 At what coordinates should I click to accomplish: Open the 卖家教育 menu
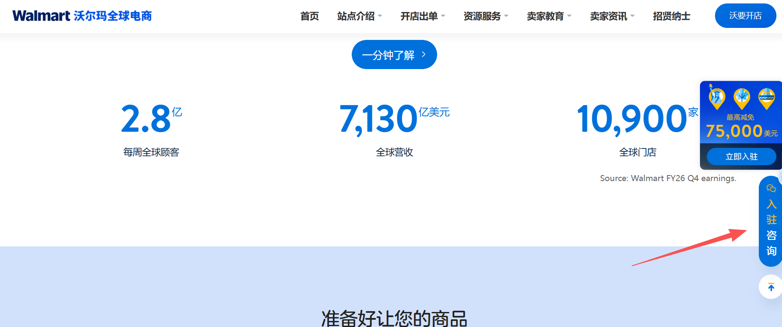[545, 16]
